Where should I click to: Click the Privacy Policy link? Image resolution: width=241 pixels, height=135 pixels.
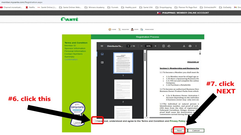click(177, 121)
